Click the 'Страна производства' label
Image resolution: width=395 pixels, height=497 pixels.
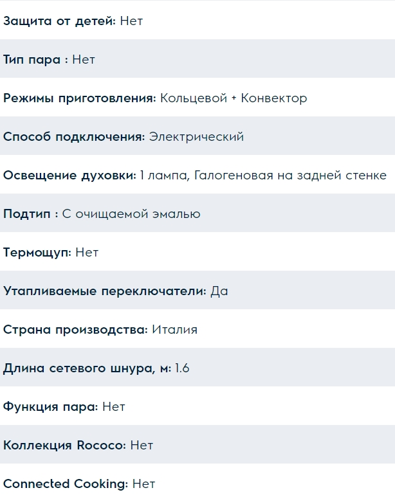point(75,329)
